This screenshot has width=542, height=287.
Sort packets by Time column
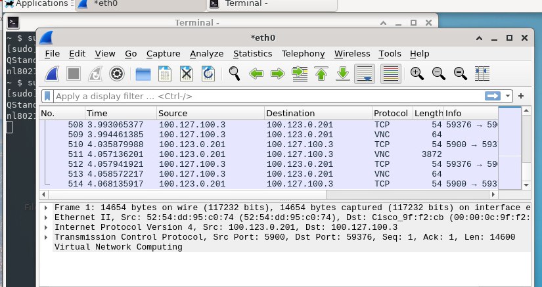point(121,113)
